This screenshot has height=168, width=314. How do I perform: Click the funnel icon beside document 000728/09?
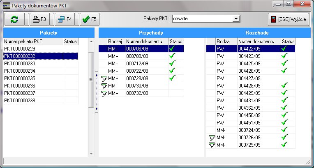pos(103,78)
